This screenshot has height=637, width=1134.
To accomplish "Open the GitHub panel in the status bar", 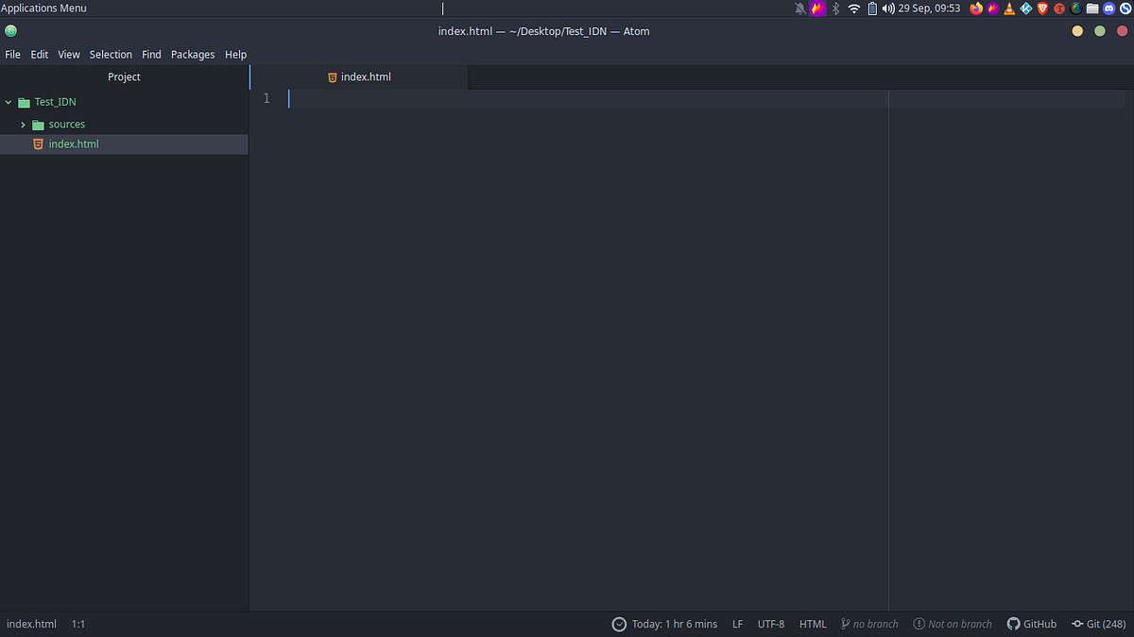I will click(x=1031, y=624).
